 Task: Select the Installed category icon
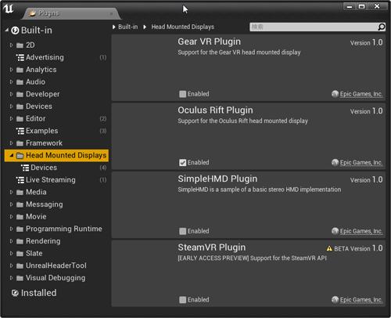(x=15, y=293)
